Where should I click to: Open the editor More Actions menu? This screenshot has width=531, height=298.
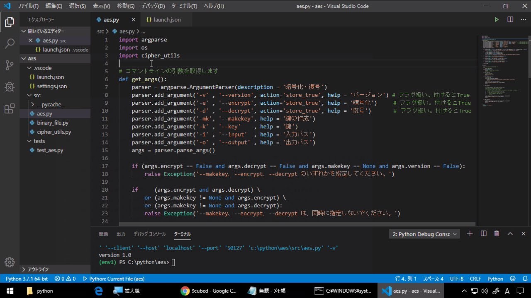523,19
